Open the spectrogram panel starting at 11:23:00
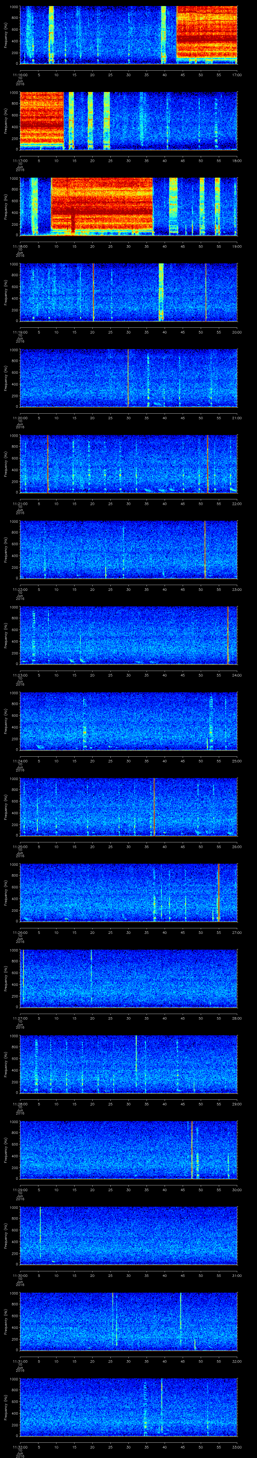The height and width of the screenshot is (1458, 257). coord(128,635)
